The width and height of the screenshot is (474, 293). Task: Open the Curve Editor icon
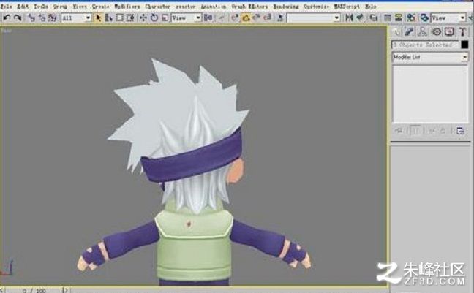(x=387, y=18)
